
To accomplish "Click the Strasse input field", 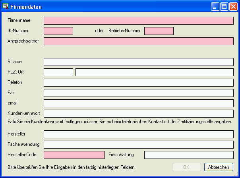I will pos(139,62).
